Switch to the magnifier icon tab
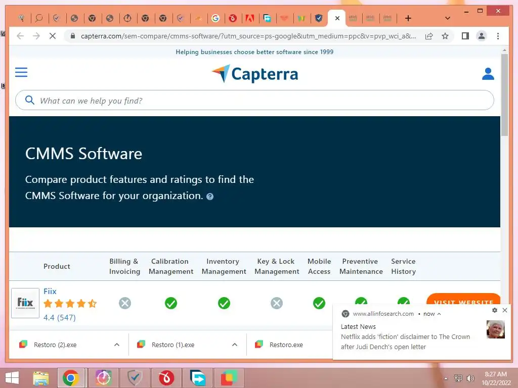This screenshot has height=388, width=518. coord(39,18)
